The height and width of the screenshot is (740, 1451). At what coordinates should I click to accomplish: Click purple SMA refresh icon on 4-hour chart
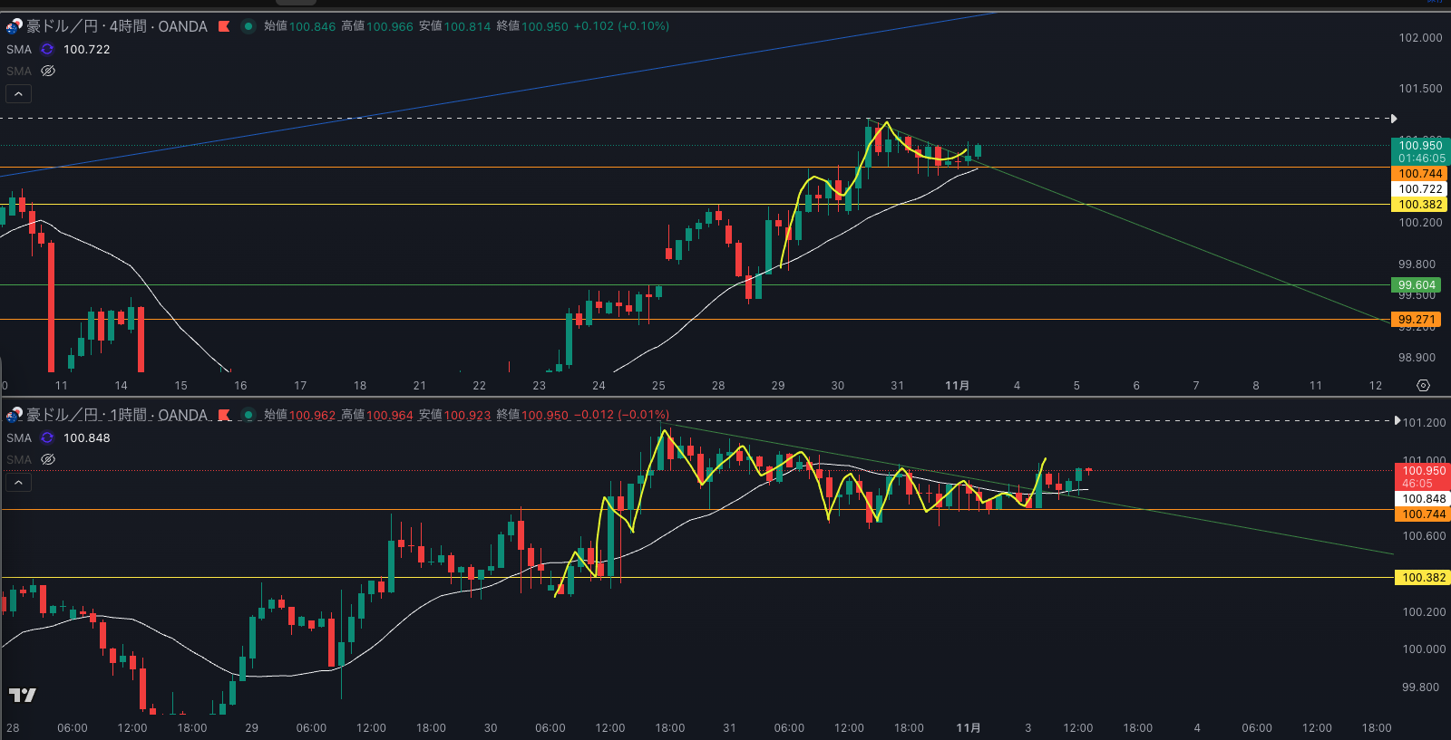pyautogui.click(x=47, y=49)
